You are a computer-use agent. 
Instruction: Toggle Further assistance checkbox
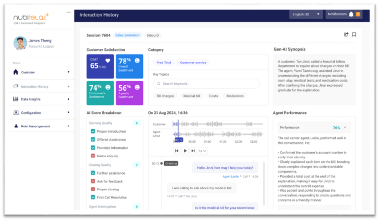93,173
